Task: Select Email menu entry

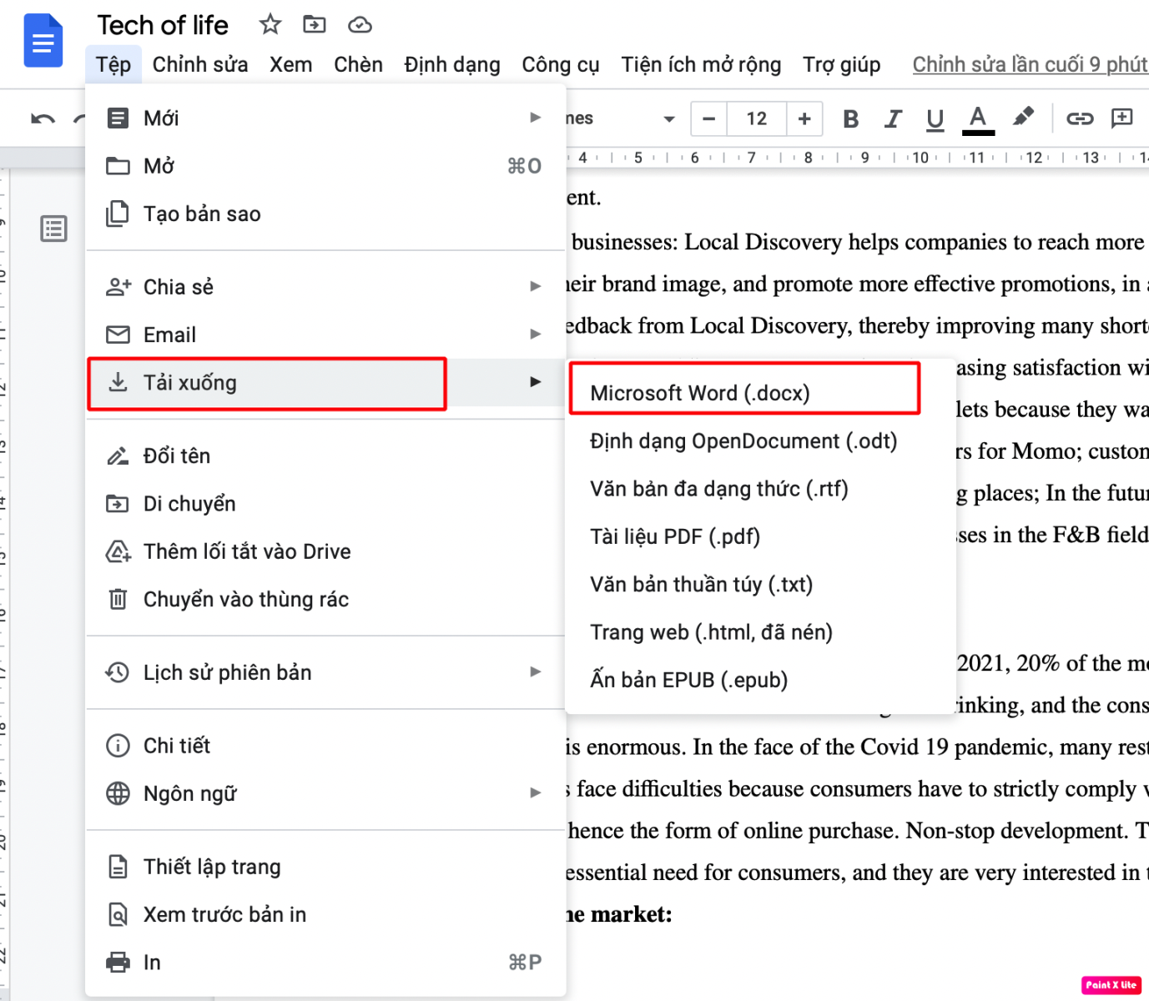Action: [325, 335]
